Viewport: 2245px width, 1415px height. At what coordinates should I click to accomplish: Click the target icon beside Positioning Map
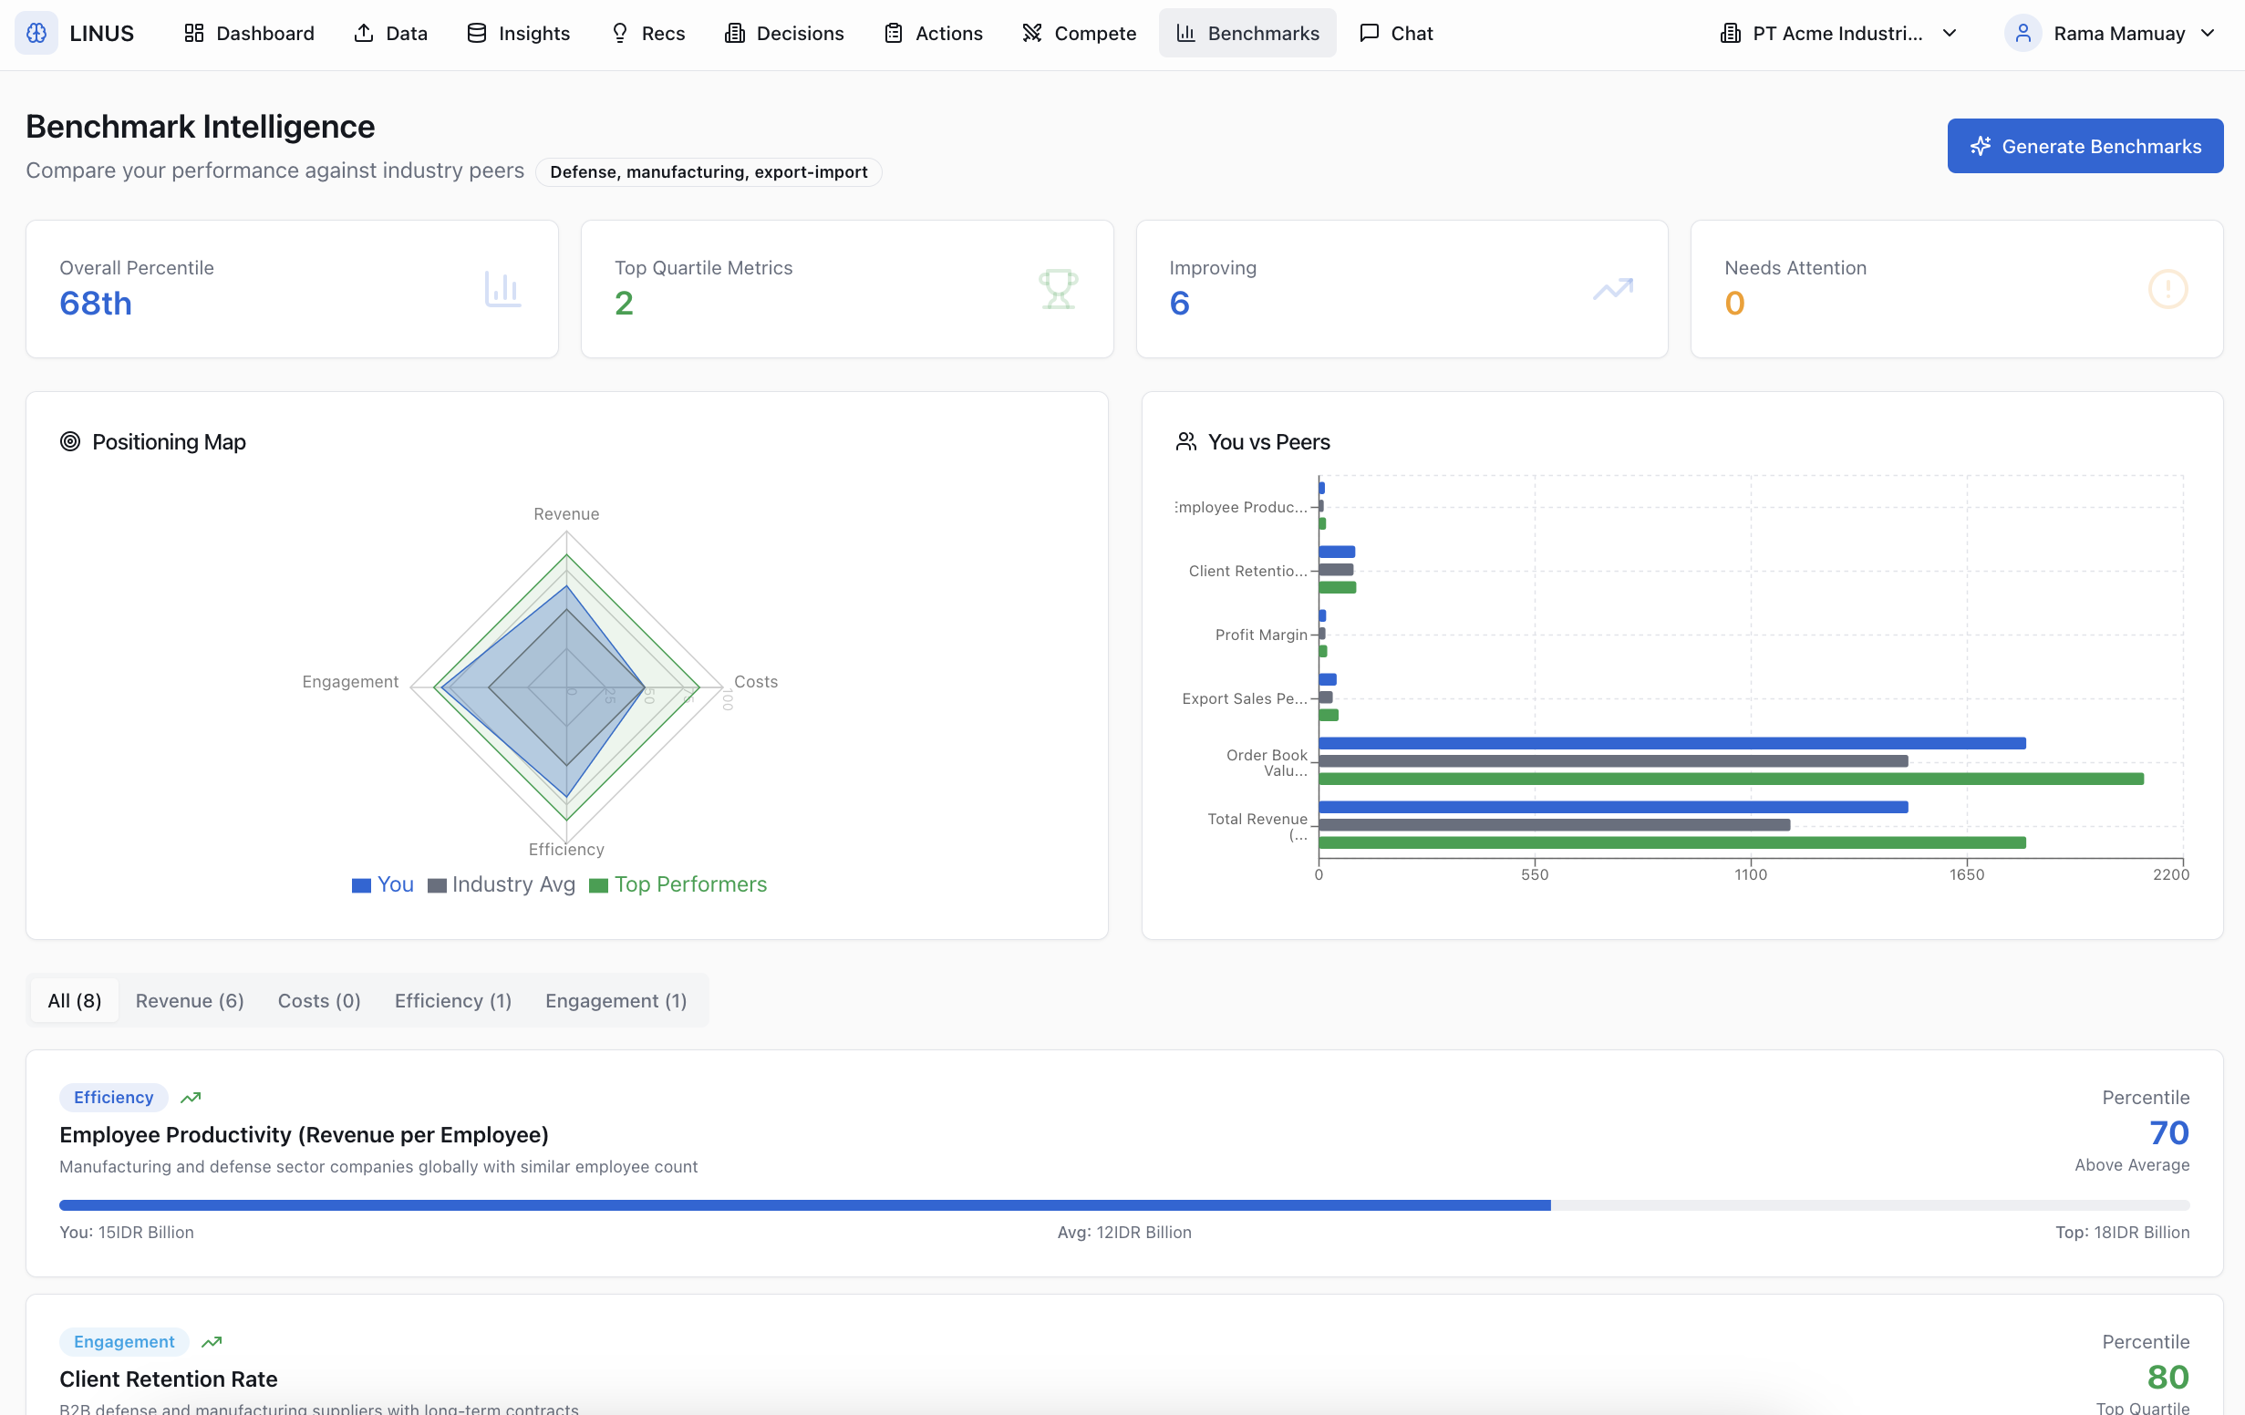[70, 442]
